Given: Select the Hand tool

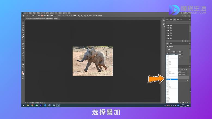Looking at the screenshot, I should [x=23, y=64].
